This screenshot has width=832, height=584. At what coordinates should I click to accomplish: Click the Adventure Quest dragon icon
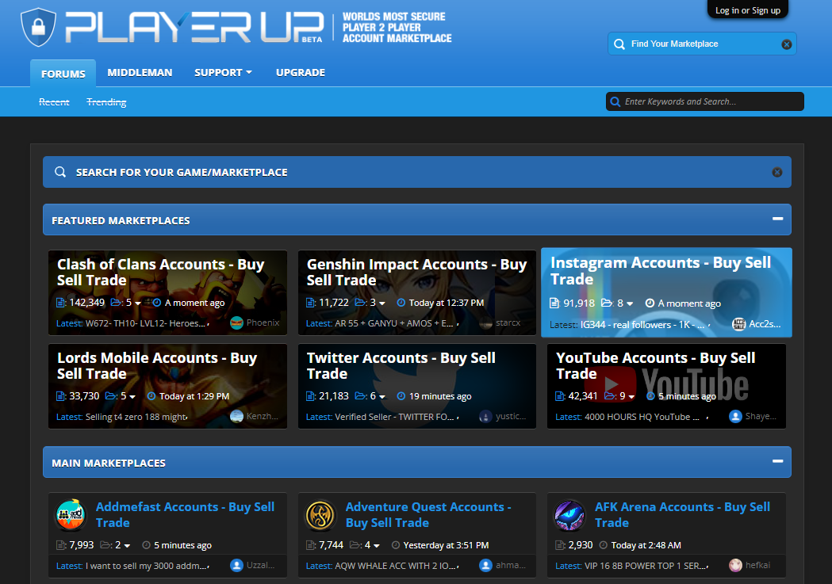320,515
